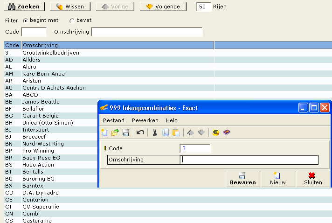
Task: Select the 'Nord-West Ring' row
Action: 51,144
